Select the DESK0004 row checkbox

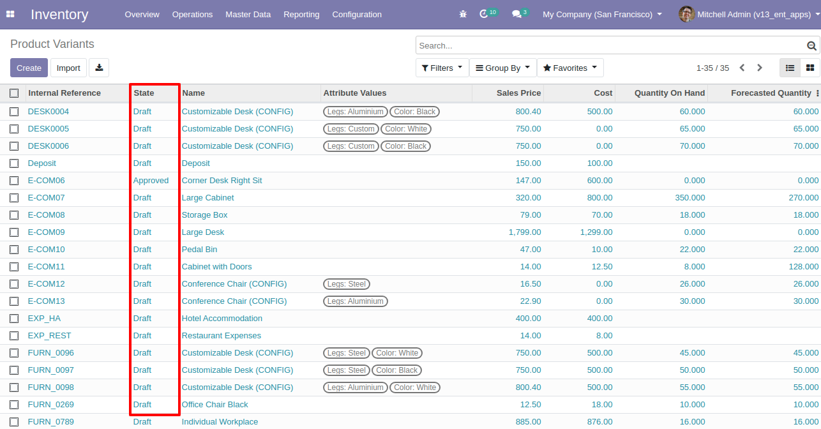[14, 112]
